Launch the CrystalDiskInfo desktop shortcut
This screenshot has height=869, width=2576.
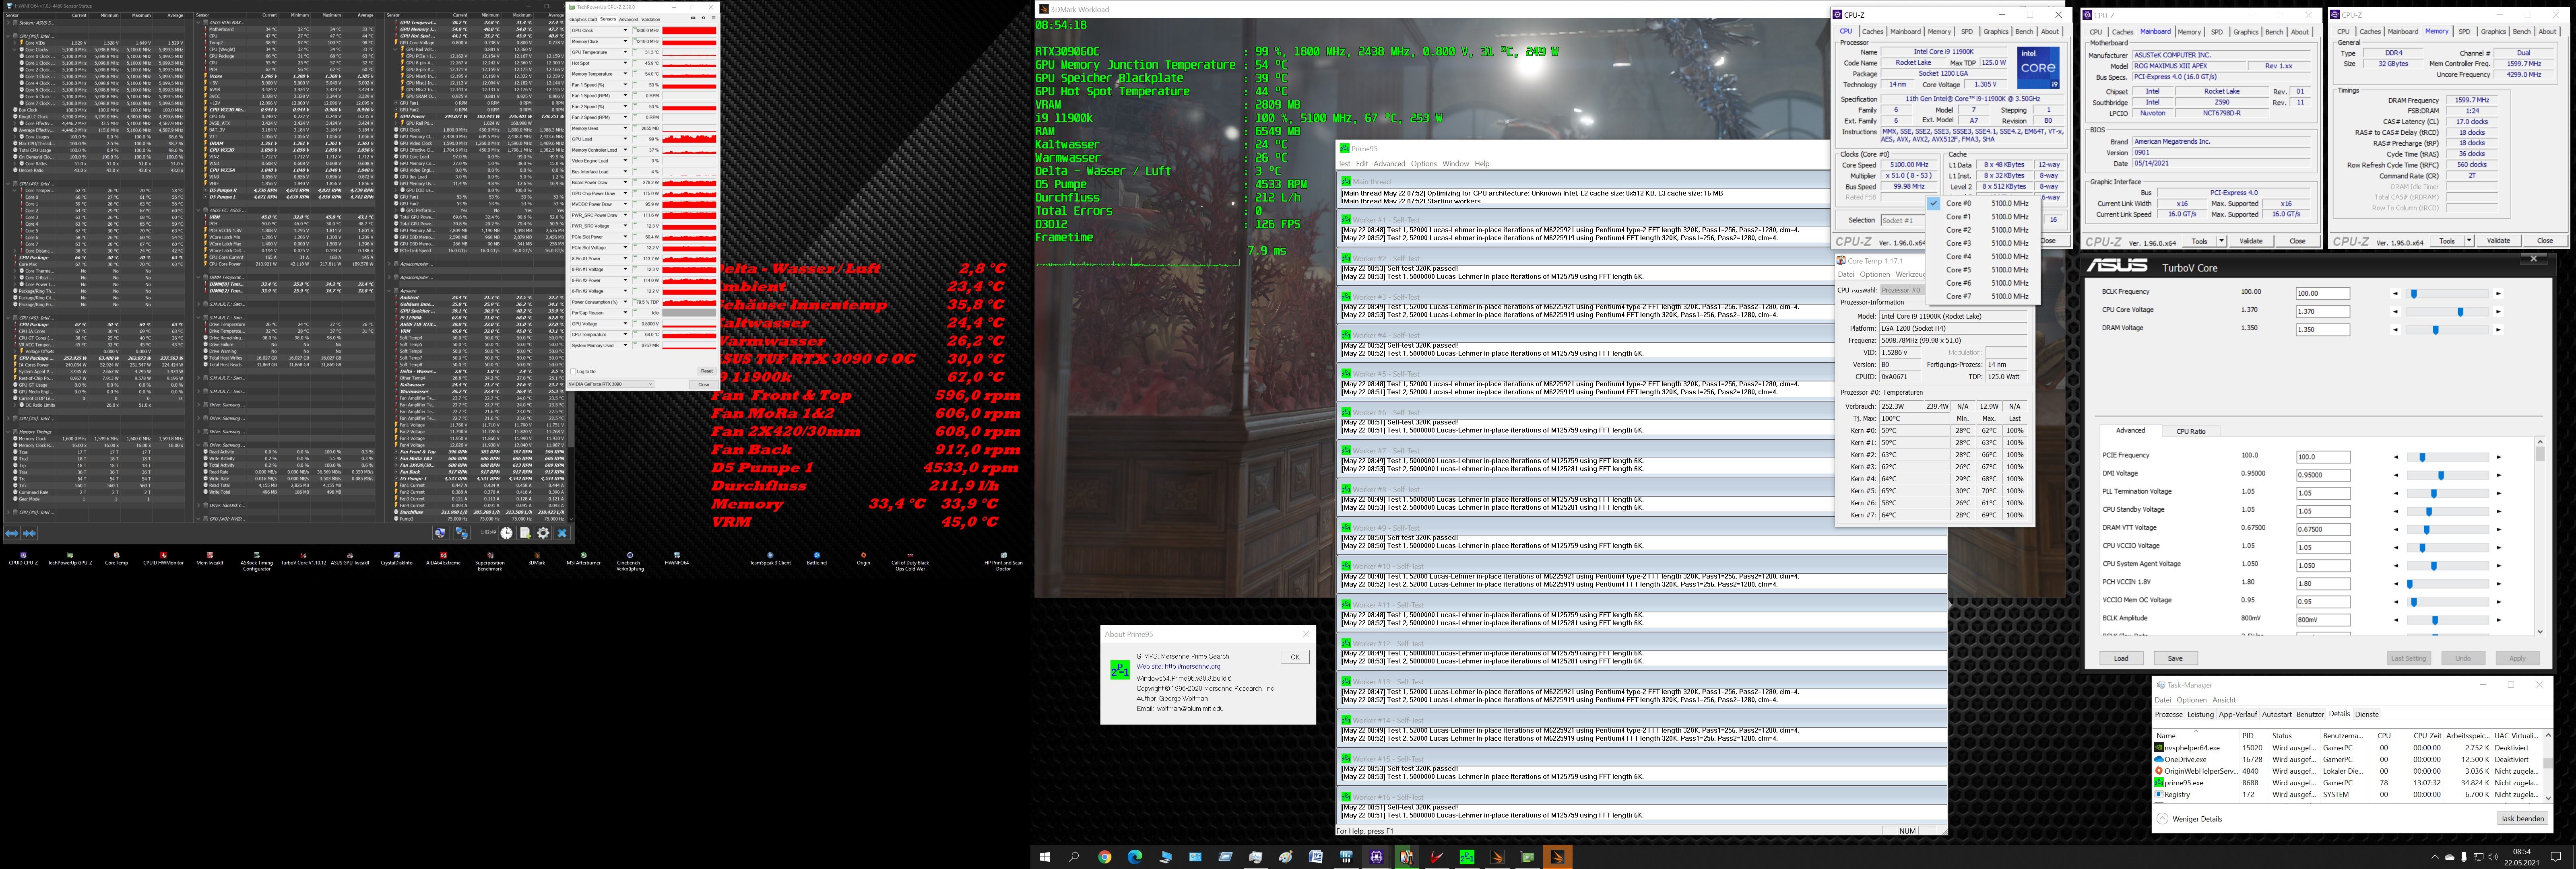click(397, 558)
